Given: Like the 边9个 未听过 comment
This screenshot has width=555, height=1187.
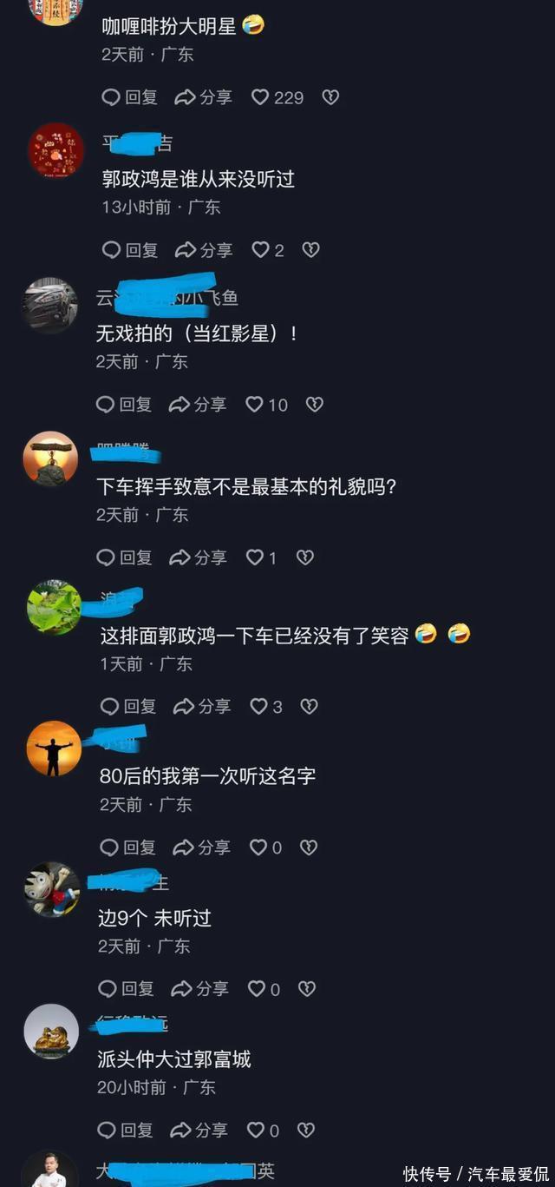Looking at the screenshot, I should (x=264, y=989).
